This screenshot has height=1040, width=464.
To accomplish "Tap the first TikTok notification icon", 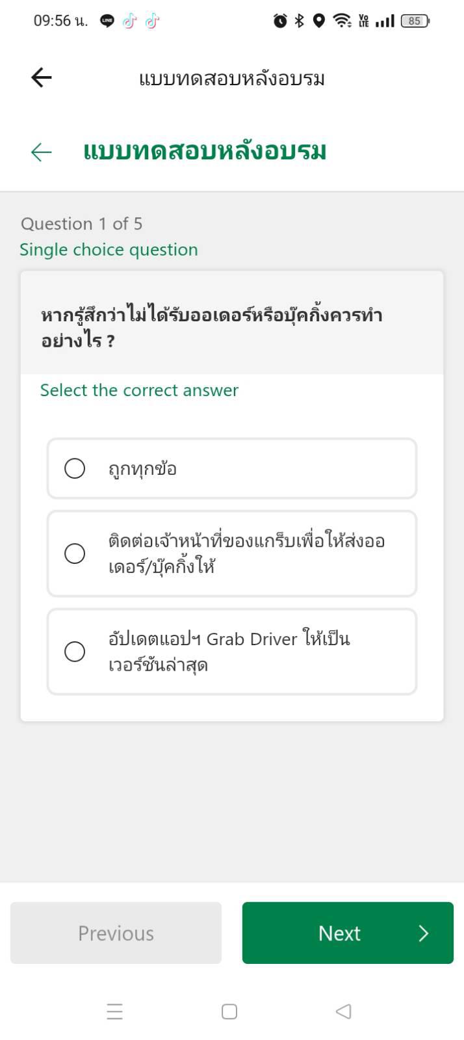I will coord(130,21).
